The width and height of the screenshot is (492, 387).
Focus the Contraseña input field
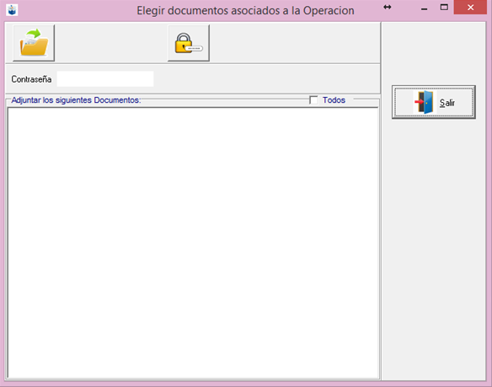[x=105, y=79]
